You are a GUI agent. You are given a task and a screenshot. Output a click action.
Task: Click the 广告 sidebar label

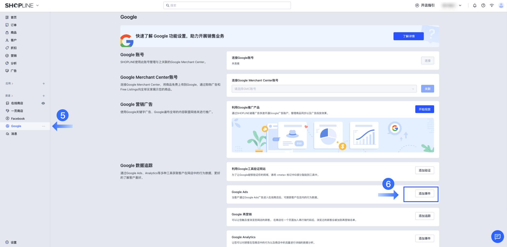click(x=14, y=71)
